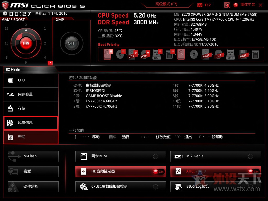The image size is (268, 201).
Task: Toggle the GAME BOOST HW knob button
Action: [26, 43]
